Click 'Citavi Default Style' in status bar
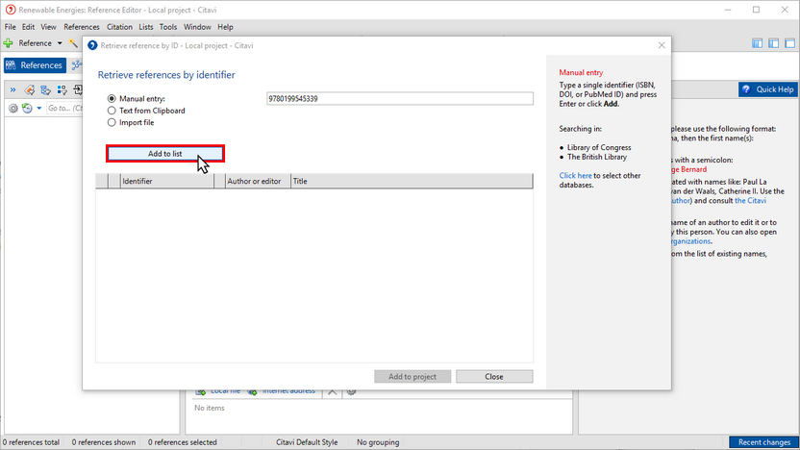The width and height of the screenshot is (800, 450). (307, 442)
